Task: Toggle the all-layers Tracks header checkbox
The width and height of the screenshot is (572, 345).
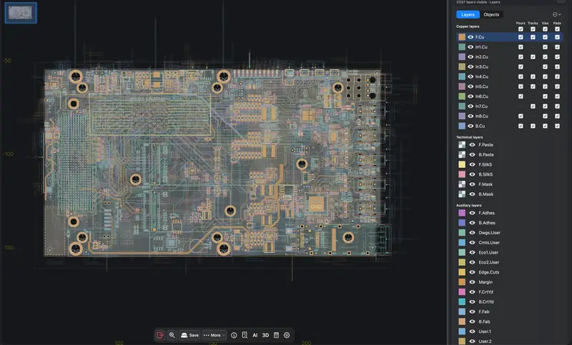Action: [x=533, y=29]
